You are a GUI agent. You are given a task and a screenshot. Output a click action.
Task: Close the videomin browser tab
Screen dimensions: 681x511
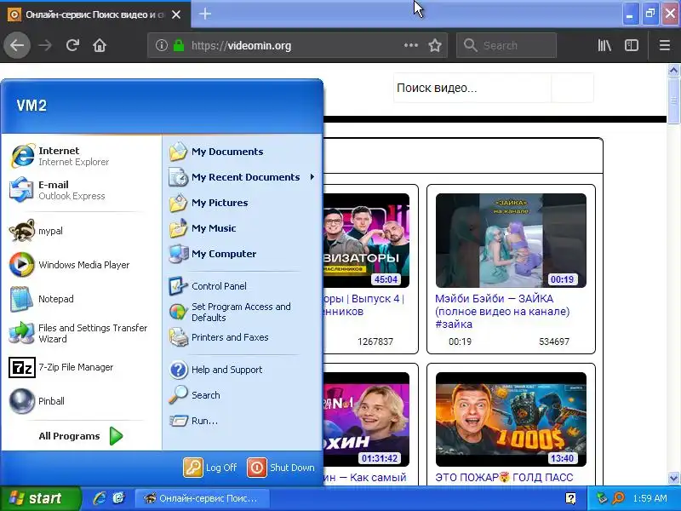click(x=176, y=14)
